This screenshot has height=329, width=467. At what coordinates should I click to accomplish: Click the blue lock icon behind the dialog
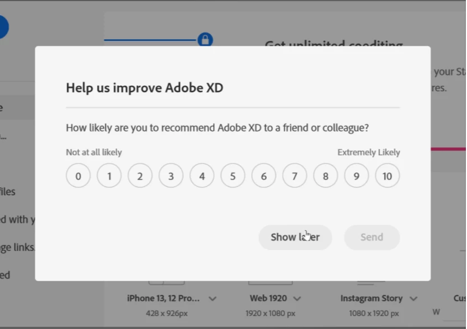[205, 39]
